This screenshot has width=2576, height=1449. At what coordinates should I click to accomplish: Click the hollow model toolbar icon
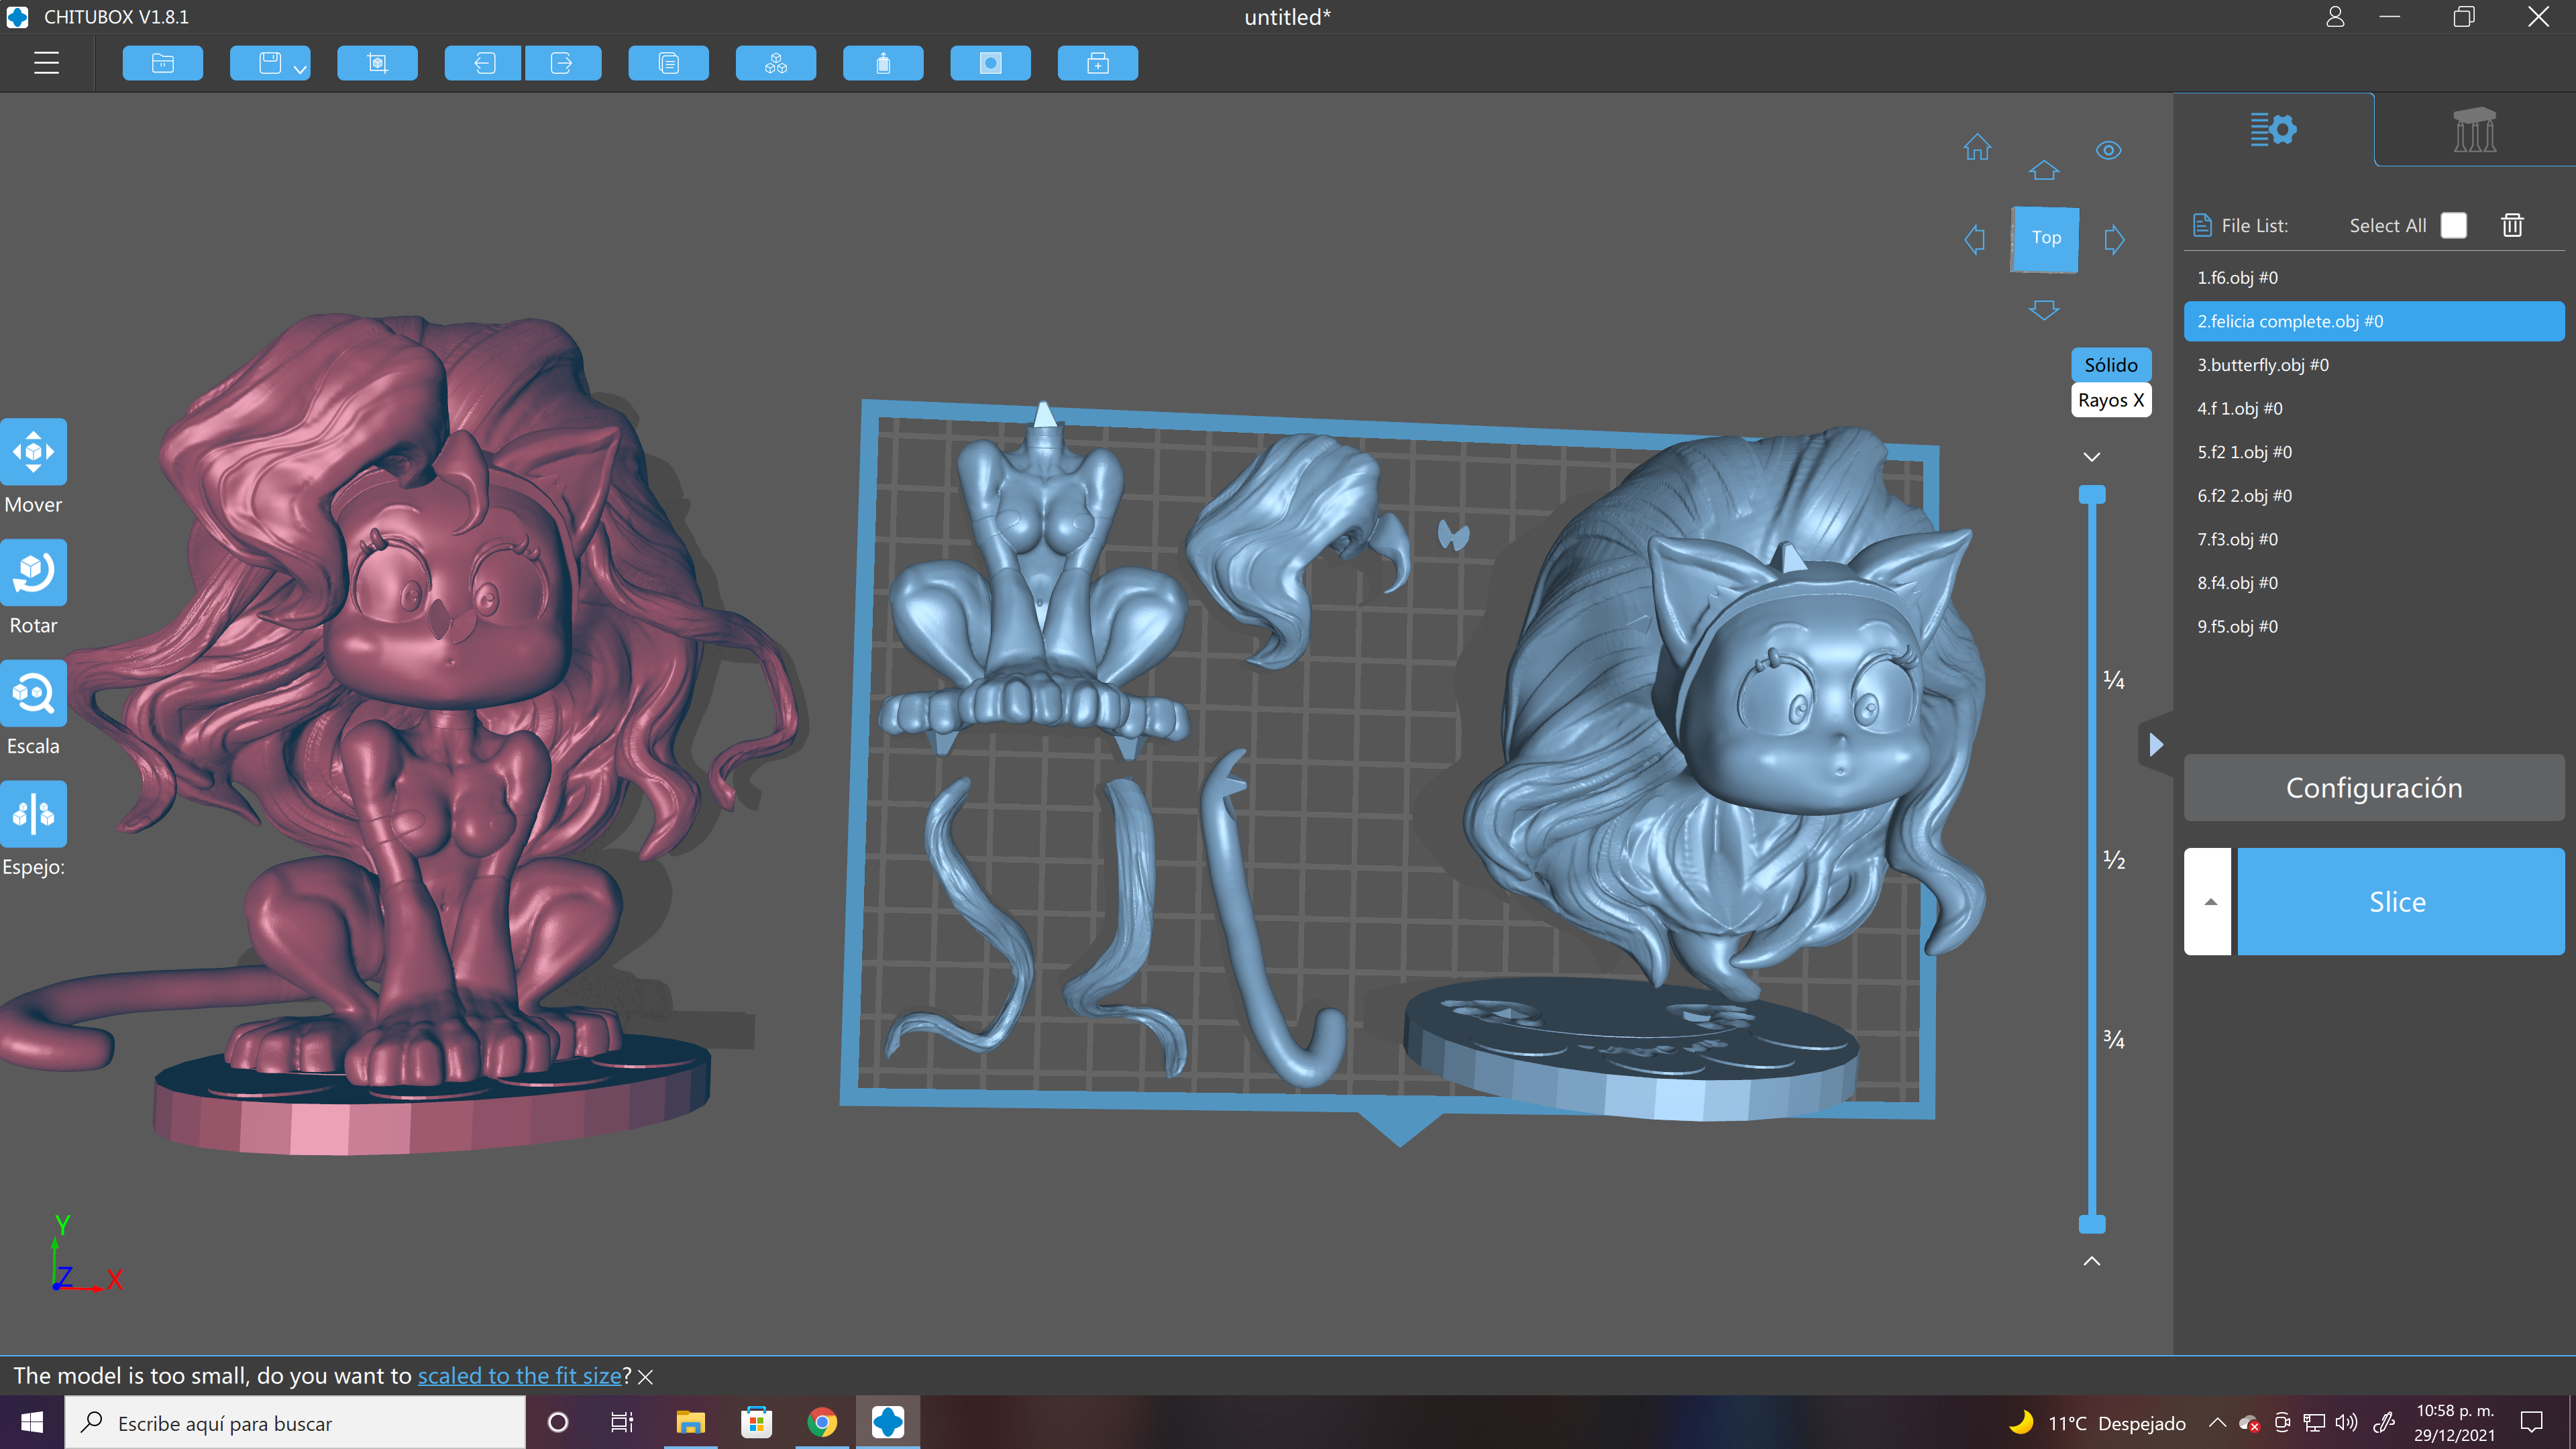[x=883, y=63]
